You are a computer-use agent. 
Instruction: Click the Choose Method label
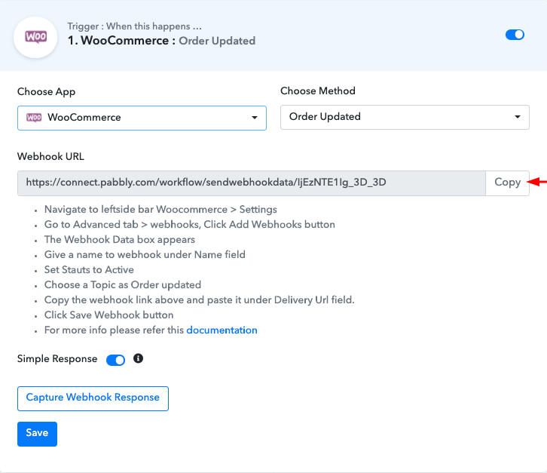[318, 91]
